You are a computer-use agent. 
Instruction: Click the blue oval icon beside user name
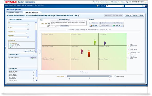(146, 2)
